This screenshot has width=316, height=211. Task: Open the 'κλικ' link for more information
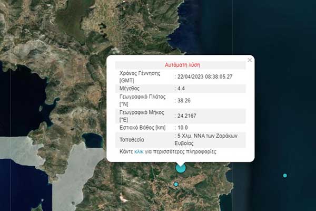point(139,151)
